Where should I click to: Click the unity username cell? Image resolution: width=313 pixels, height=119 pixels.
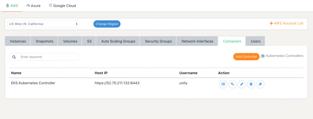183,83
